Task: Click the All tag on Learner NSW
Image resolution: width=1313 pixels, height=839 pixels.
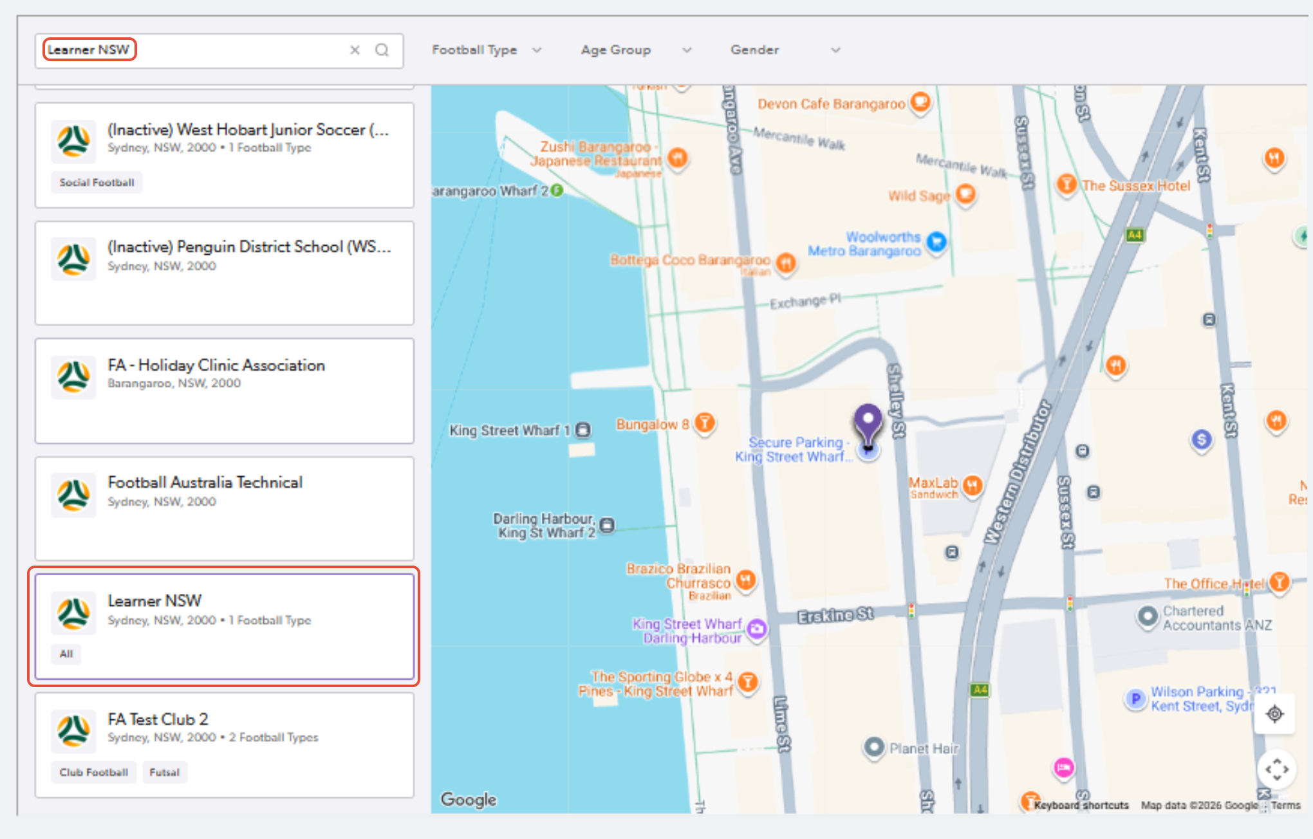Action: 66,654
